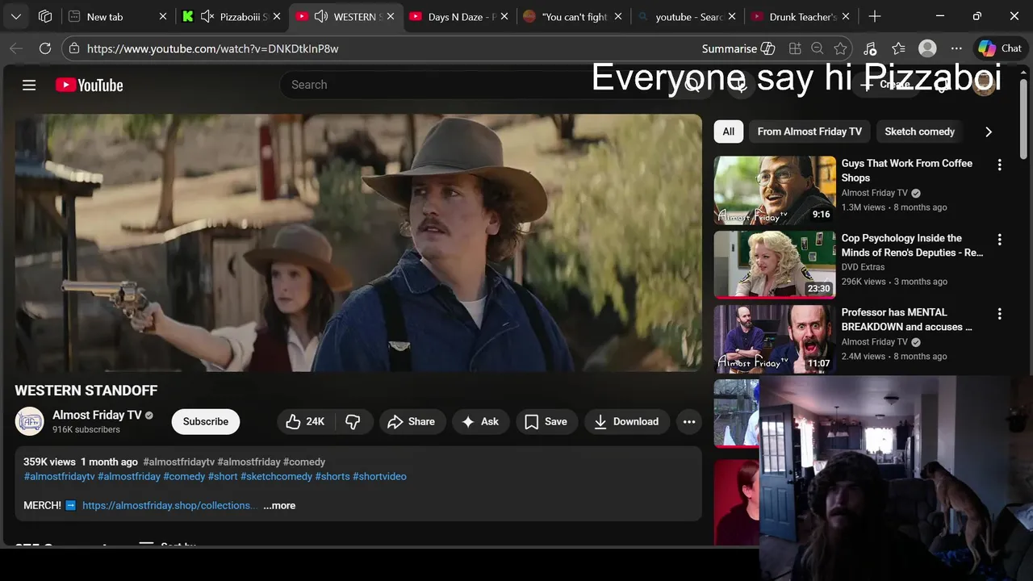Unmute the Pizzaboiii tab via speaker icon

[207, 16]
